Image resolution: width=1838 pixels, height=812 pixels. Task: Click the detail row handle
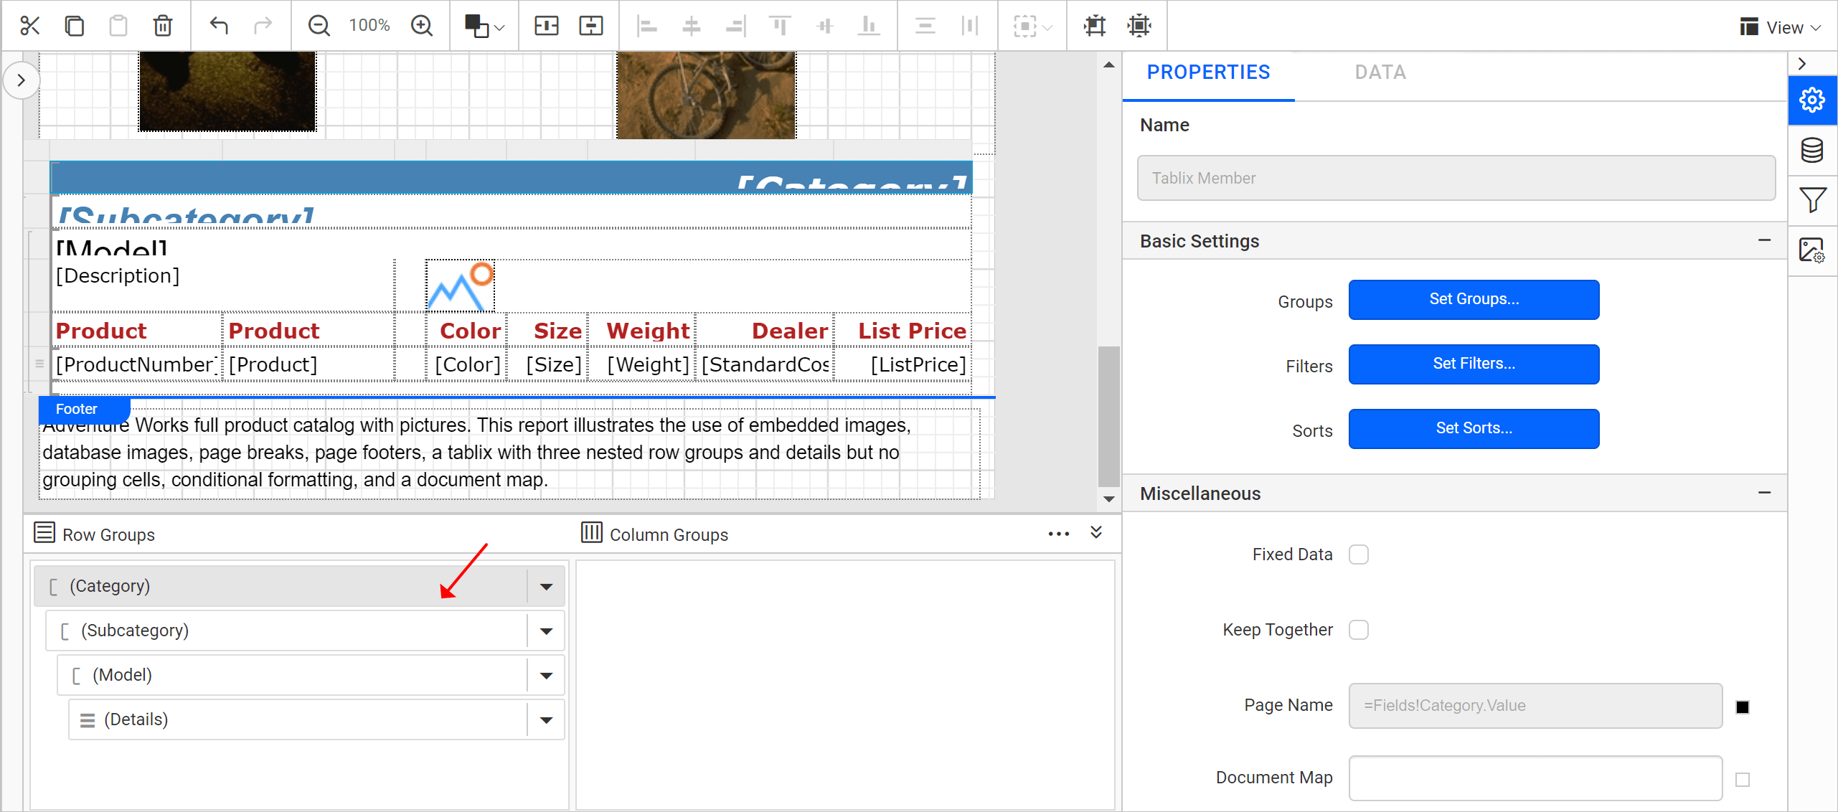39,364
